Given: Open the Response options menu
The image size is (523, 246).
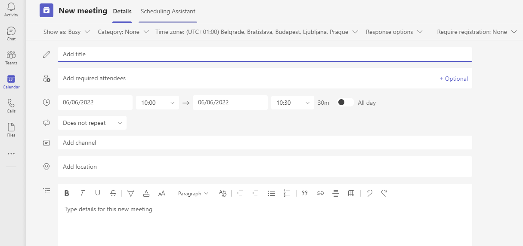Looking at the screenshot, I should [394, 32].
